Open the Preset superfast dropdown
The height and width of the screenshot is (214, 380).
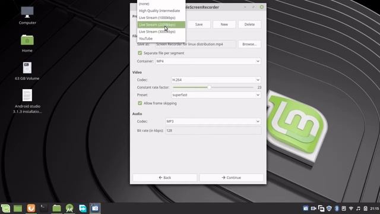coord(216,95)
